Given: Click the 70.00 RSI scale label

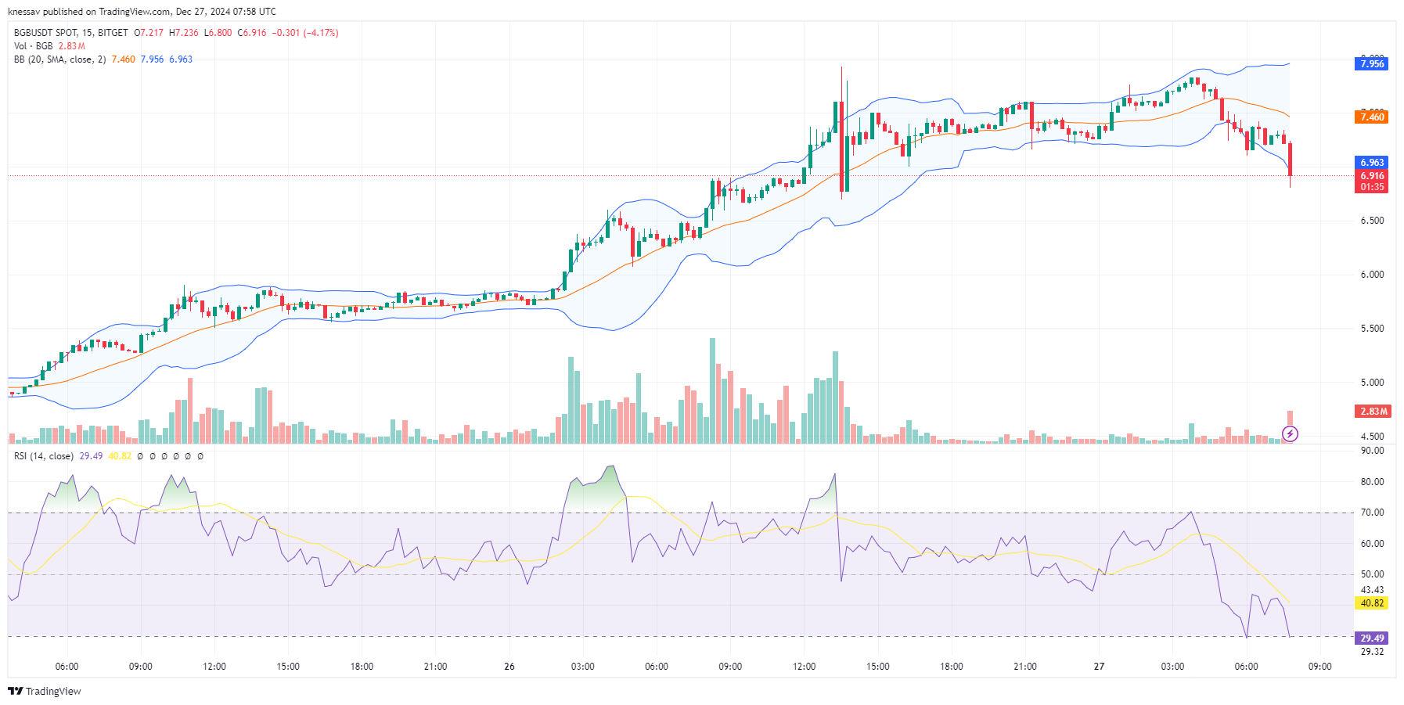Looking at the screenshot, I should [x=1372, y=513].
